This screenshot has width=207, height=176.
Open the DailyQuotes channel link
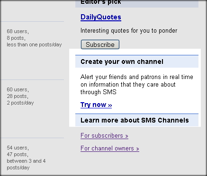[x=101, y=17]
